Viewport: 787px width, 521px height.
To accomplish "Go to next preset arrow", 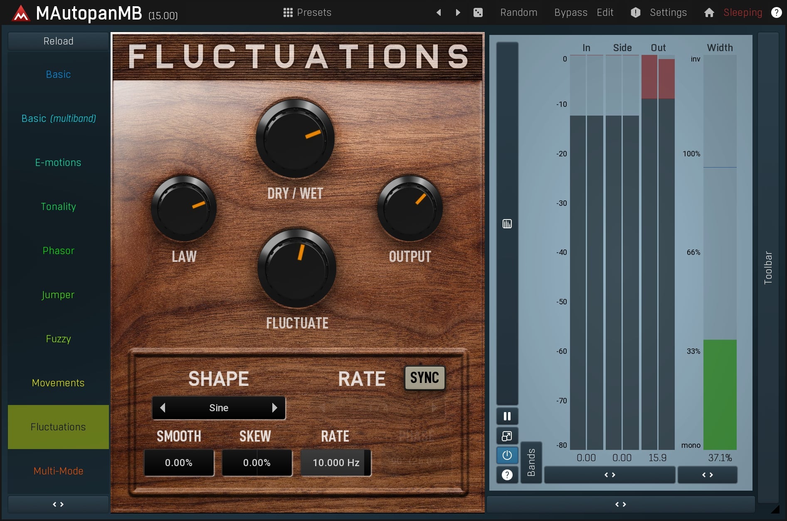I will click(458, 12).
